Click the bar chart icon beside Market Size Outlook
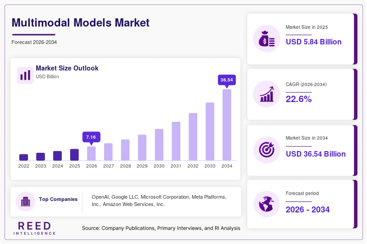 [25, 75]
